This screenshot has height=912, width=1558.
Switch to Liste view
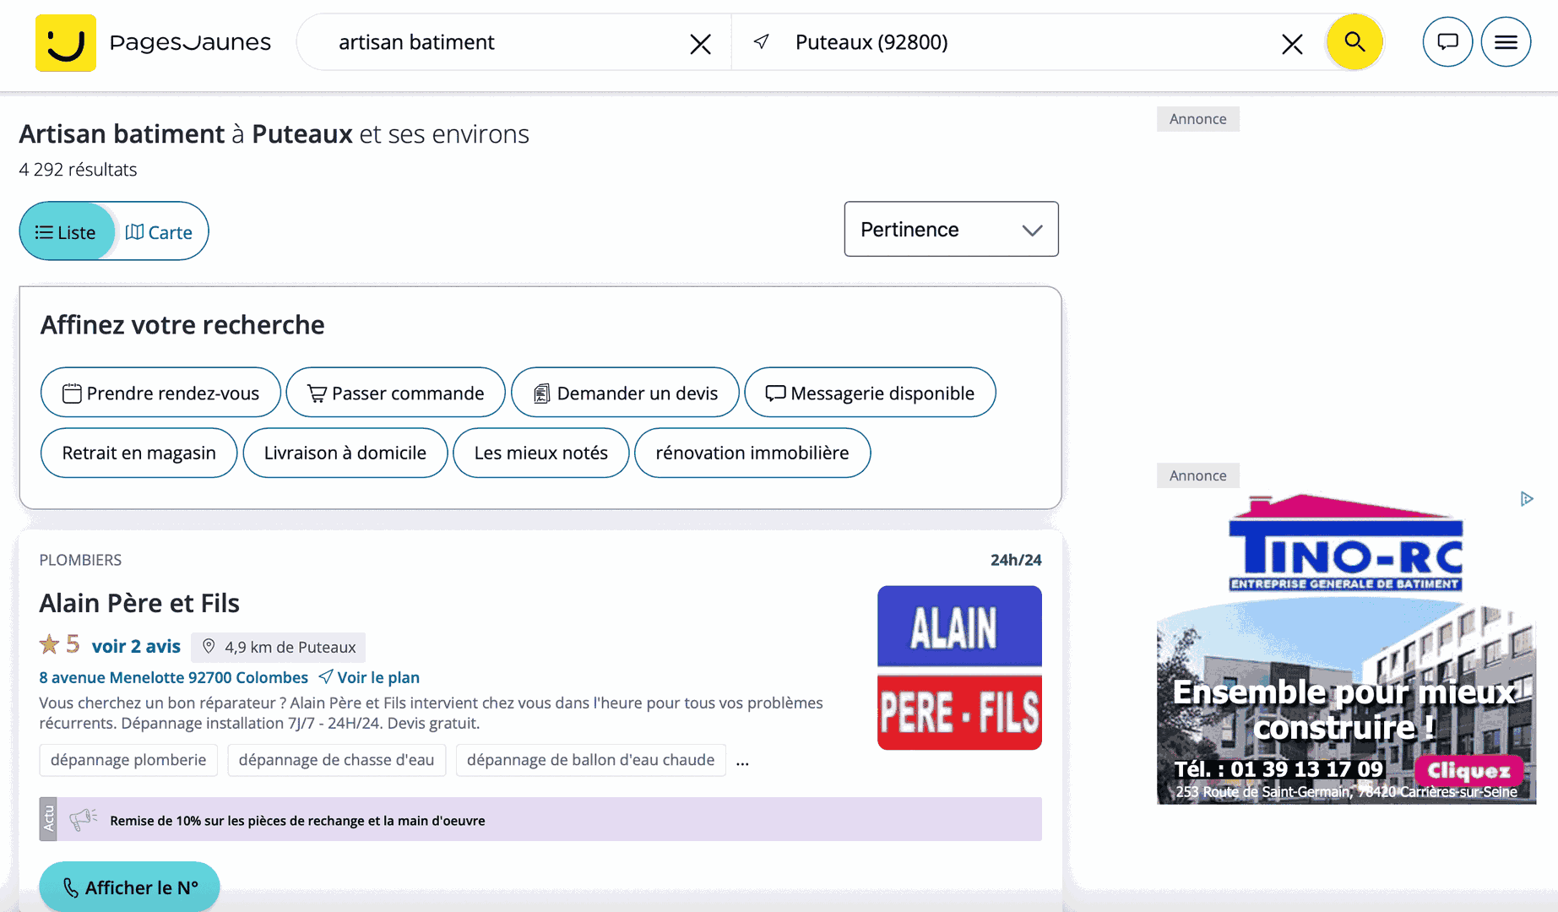point(67,232)
